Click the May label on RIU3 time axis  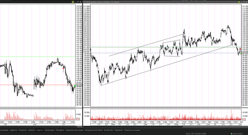177,124
